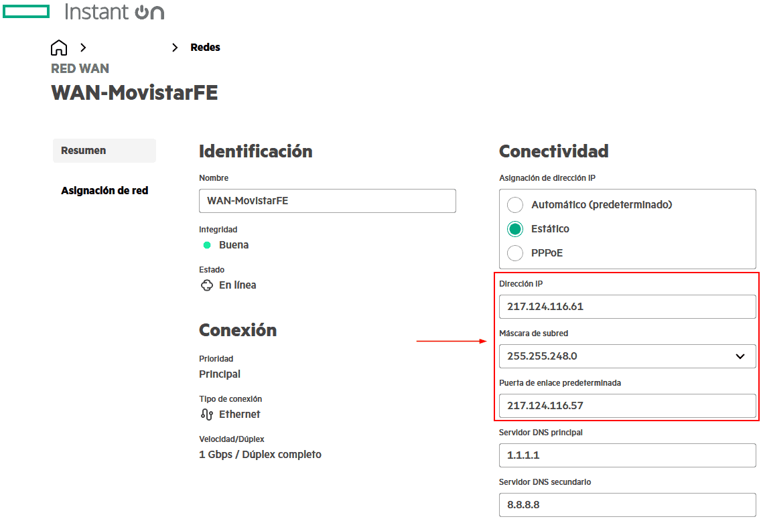Viewport: 761px width, 519px height.
Task: Click the Nombre field with WAN-MovistarFE
Action: (x=327, y=201)
